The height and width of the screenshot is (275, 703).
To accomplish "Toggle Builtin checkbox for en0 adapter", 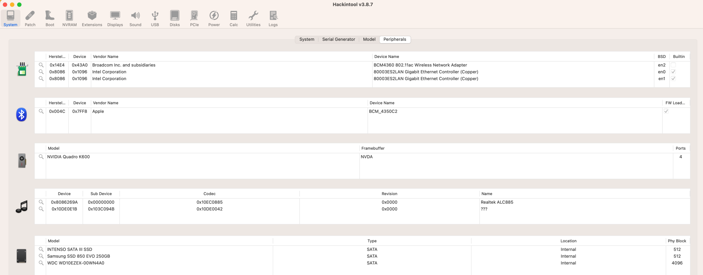I will (673, 72).
